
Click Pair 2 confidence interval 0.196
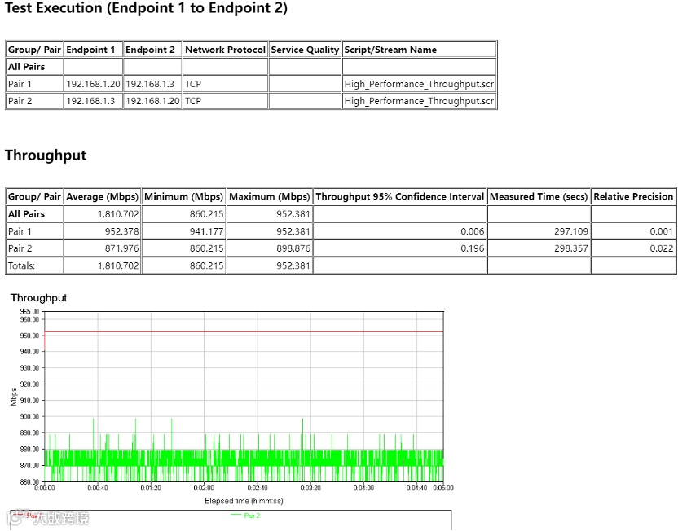(x=472, y=248)
